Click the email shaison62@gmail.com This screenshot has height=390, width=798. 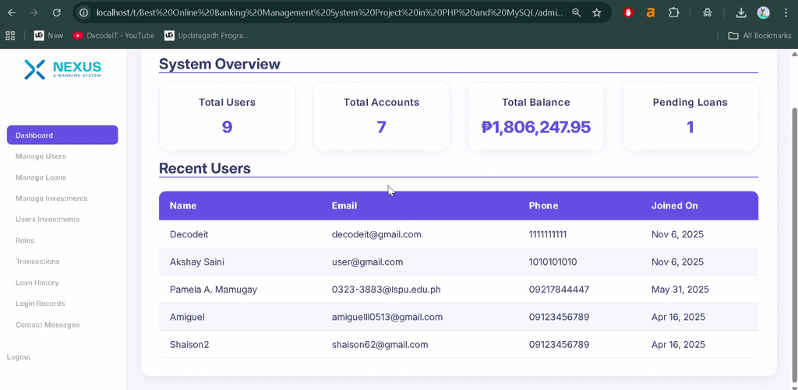click(380, 344)
